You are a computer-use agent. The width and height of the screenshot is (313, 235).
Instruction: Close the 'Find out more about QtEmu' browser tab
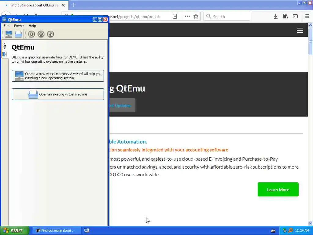[x=63, y=5]
